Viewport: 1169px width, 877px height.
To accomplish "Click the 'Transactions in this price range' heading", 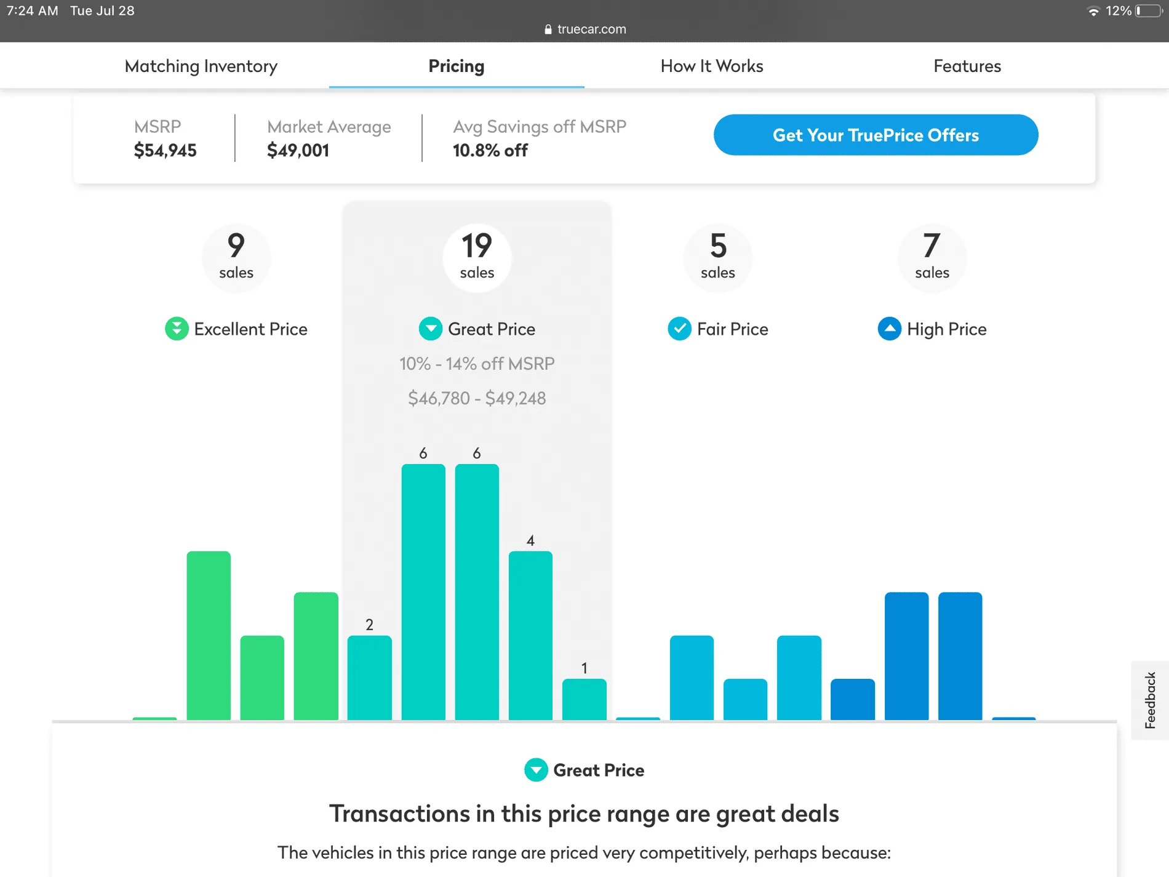I will point(584,814).
